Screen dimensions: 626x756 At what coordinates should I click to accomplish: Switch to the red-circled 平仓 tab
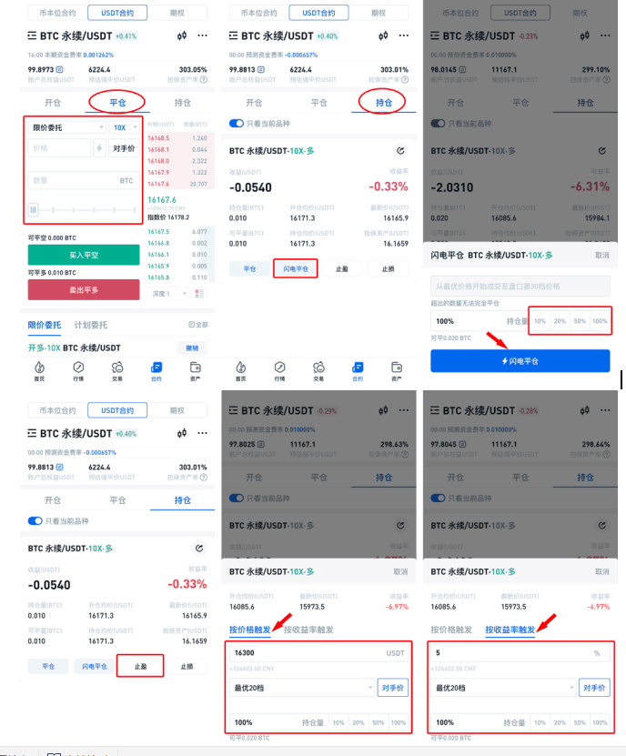point(117,103)
